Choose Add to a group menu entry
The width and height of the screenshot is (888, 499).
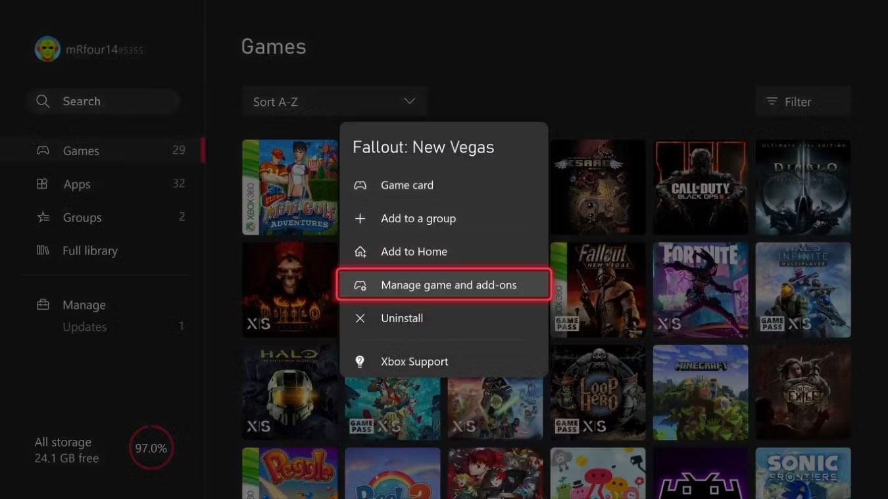point(444,218)
